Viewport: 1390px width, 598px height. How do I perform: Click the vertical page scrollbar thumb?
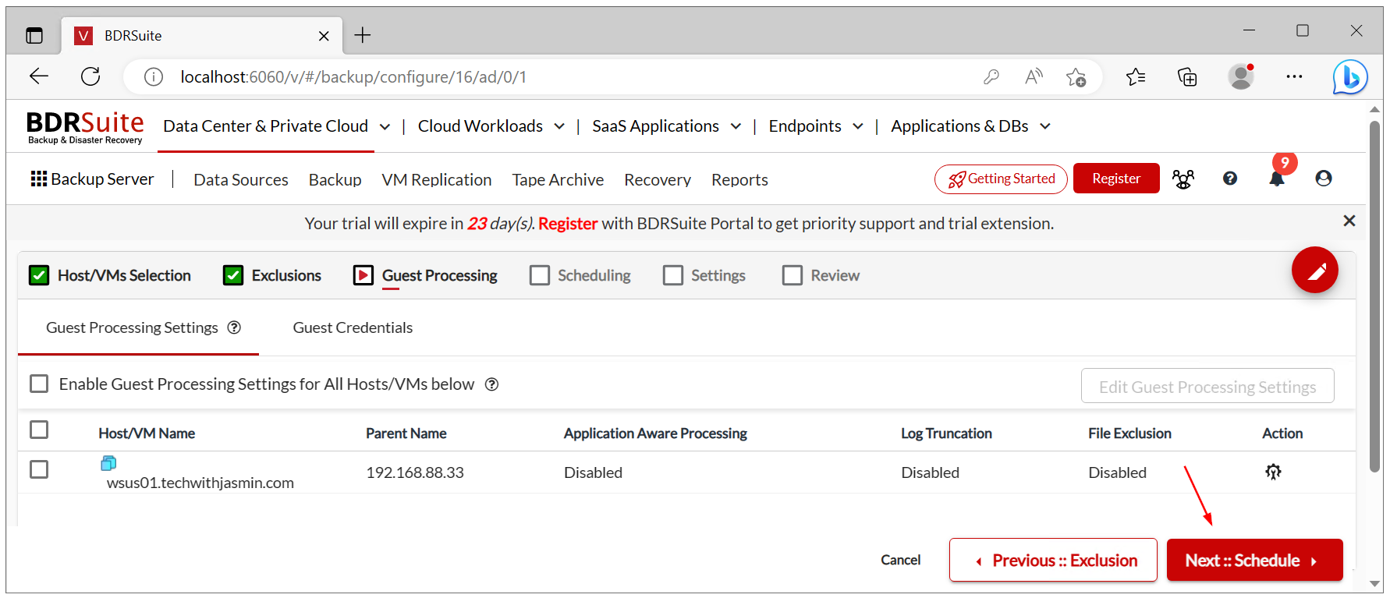1374,296
